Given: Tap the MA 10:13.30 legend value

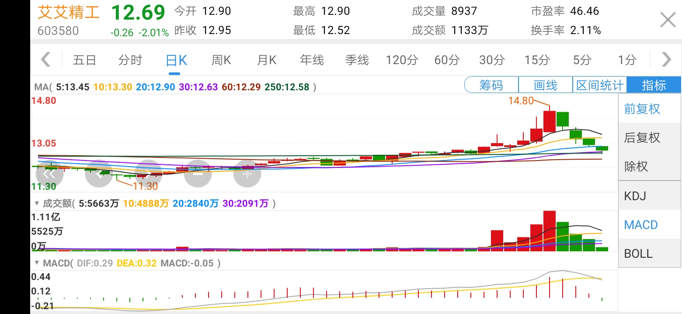Looking at the screenshot, I should (113, 87).
